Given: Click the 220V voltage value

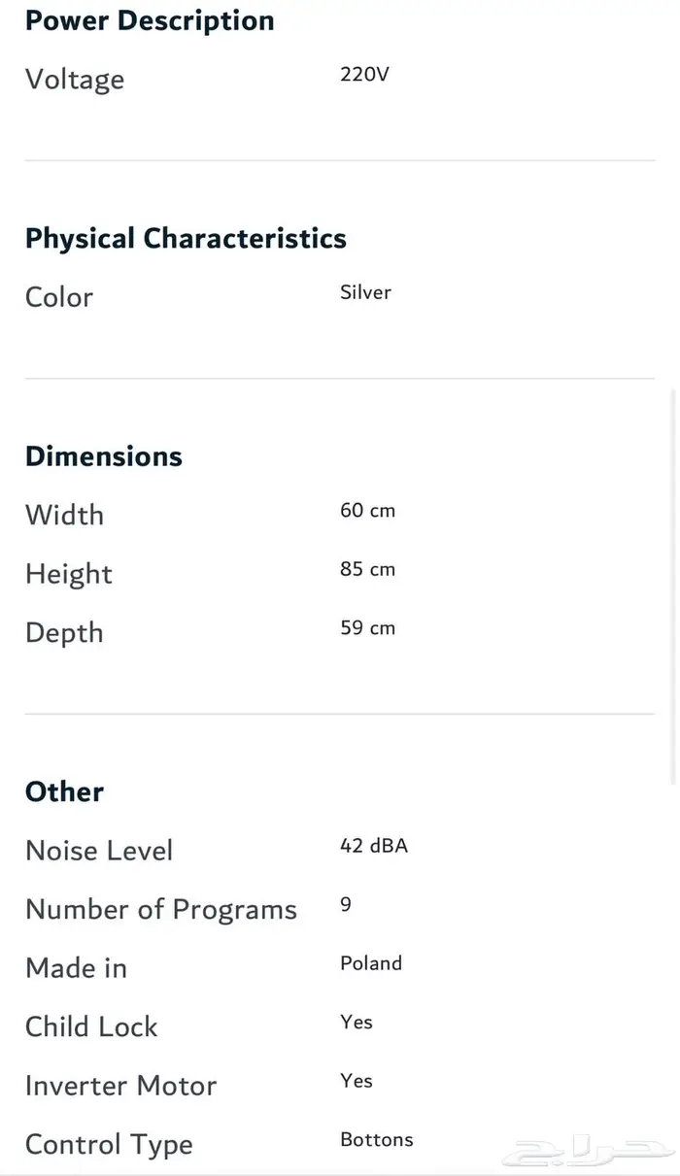Looking at the screenshot, I should click(x=364, y=74).
